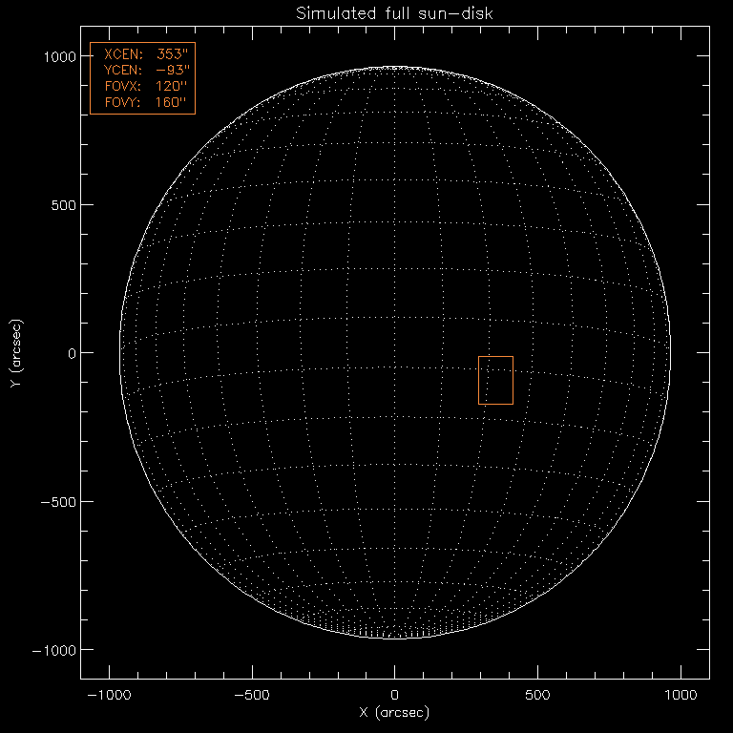Select the FOVX readout in the info box
Viewport: 733px width, 733px height.
[x=142, y=87]
